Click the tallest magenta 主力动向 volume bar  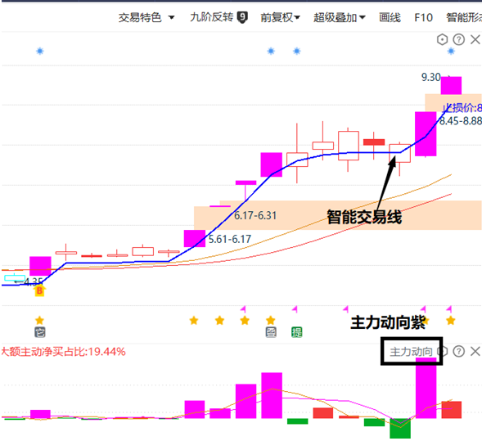click(426, 388)
